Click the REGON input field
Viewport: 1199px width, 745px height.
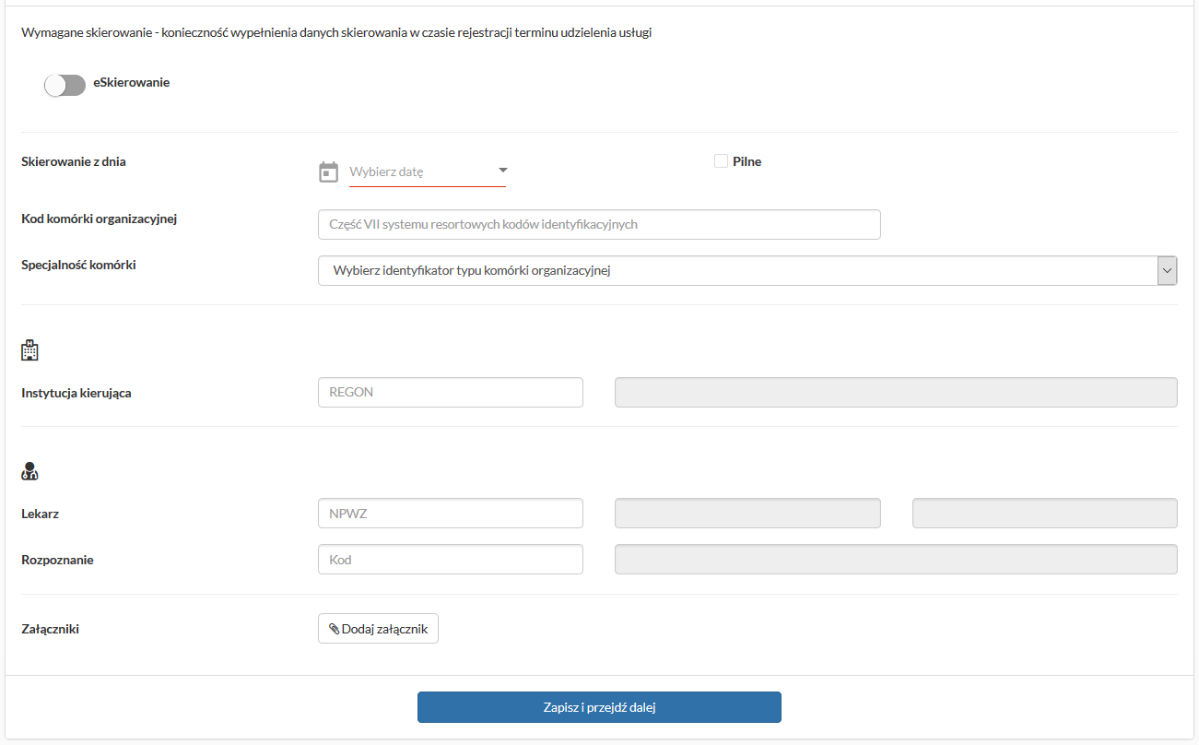(450, 392)
